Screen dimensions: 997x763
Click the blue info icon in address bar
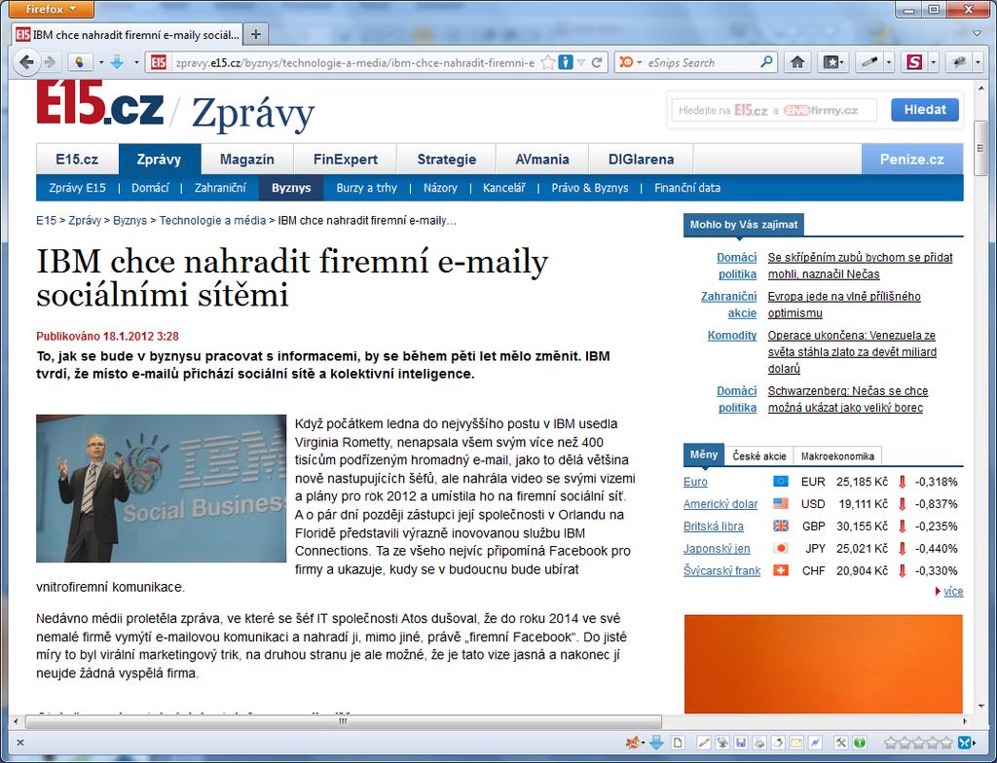(x=565, y=62)
